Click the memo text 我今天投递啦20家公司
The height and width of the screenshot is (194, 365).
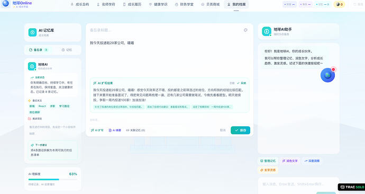(x=112, y=43)
